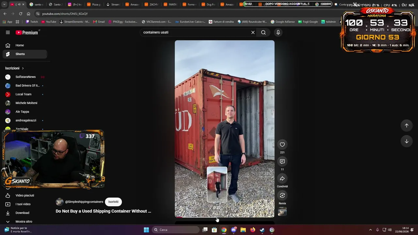Open volume control in system tray
Screen dimensions: 418x235
[x=390, y=230]
